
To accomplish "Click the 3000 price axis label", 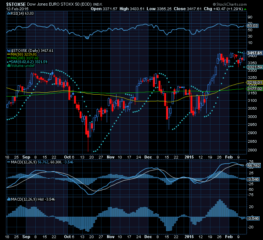I will coord(252,116).
